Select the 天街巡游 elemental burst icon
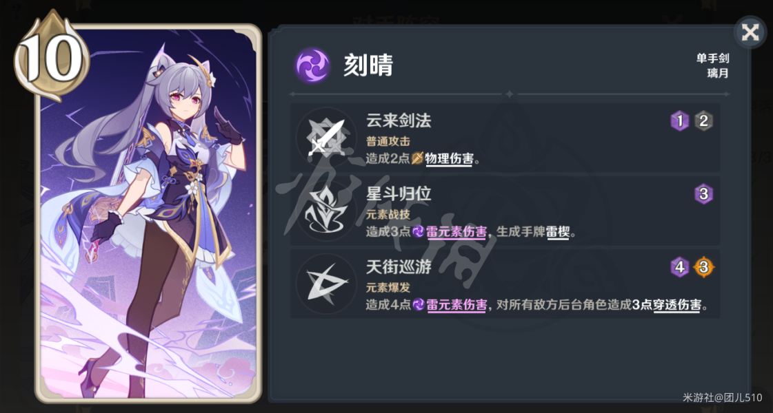 pos(325,284)
